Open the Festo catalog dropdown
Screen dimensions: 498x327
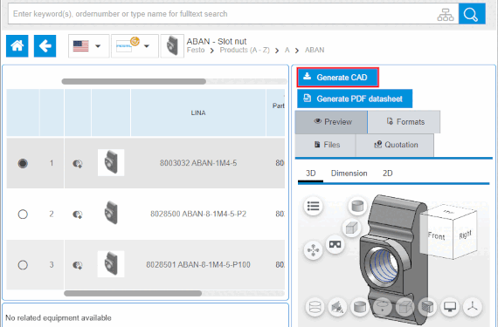pos(135,46)
